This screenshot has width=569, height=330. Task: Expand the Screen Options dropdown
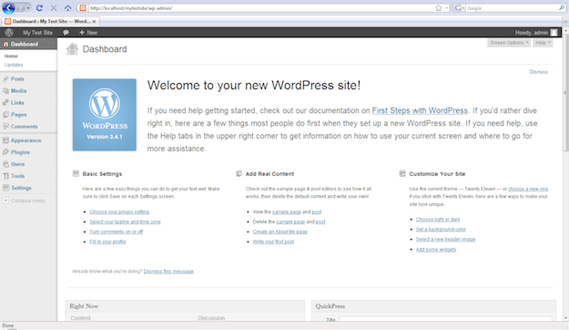(509, 43)
